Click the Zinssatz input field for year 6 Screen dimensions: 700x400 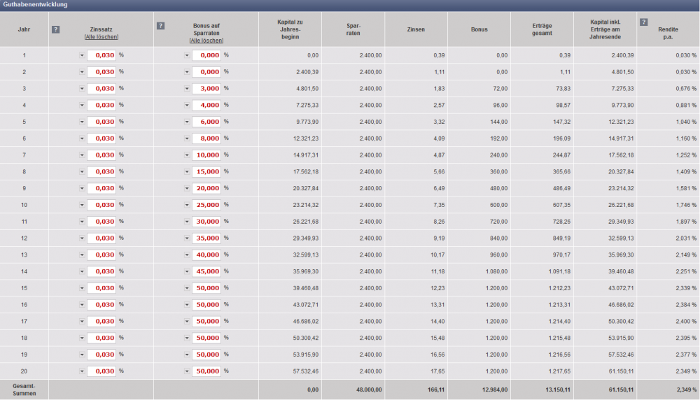(x=101, y=138)
